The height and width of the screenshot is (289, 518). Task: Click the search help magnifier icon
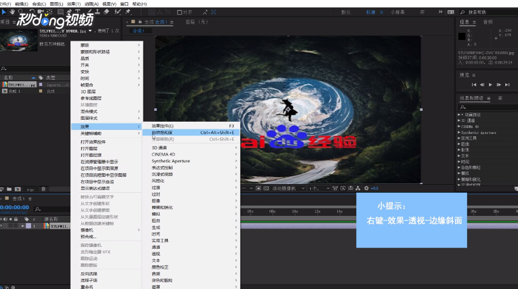click(x=462, y=12)
